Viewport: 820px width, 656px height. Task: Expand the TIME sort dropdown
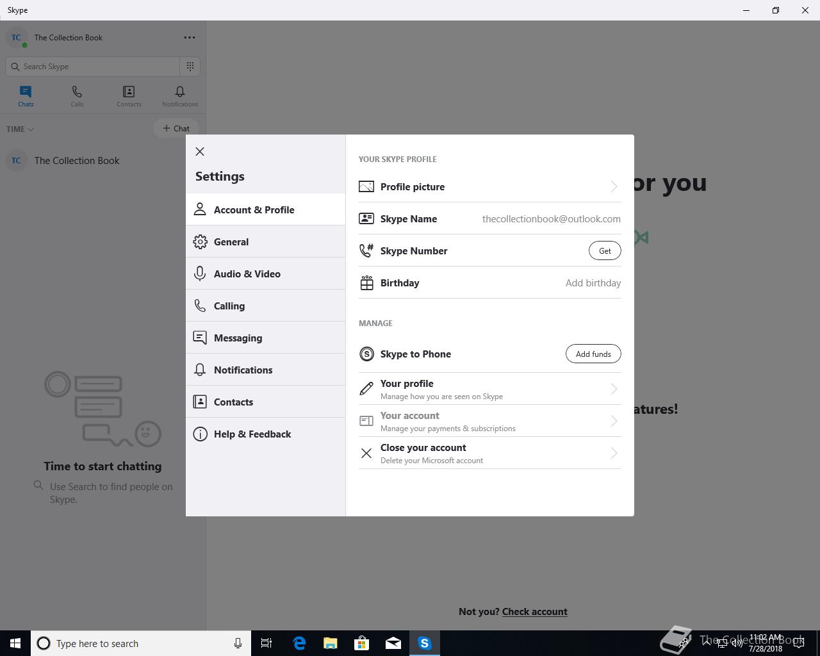coord(20,129)
